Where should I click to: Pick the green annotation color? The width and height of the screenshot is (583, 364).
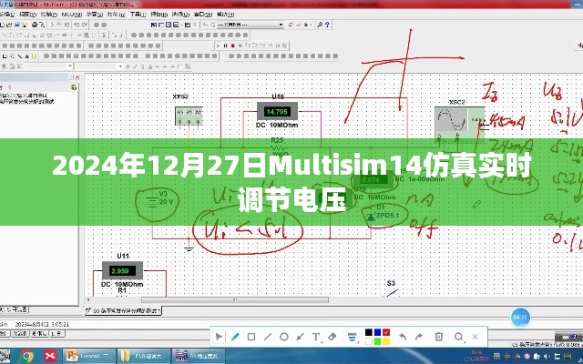(377, 341)
